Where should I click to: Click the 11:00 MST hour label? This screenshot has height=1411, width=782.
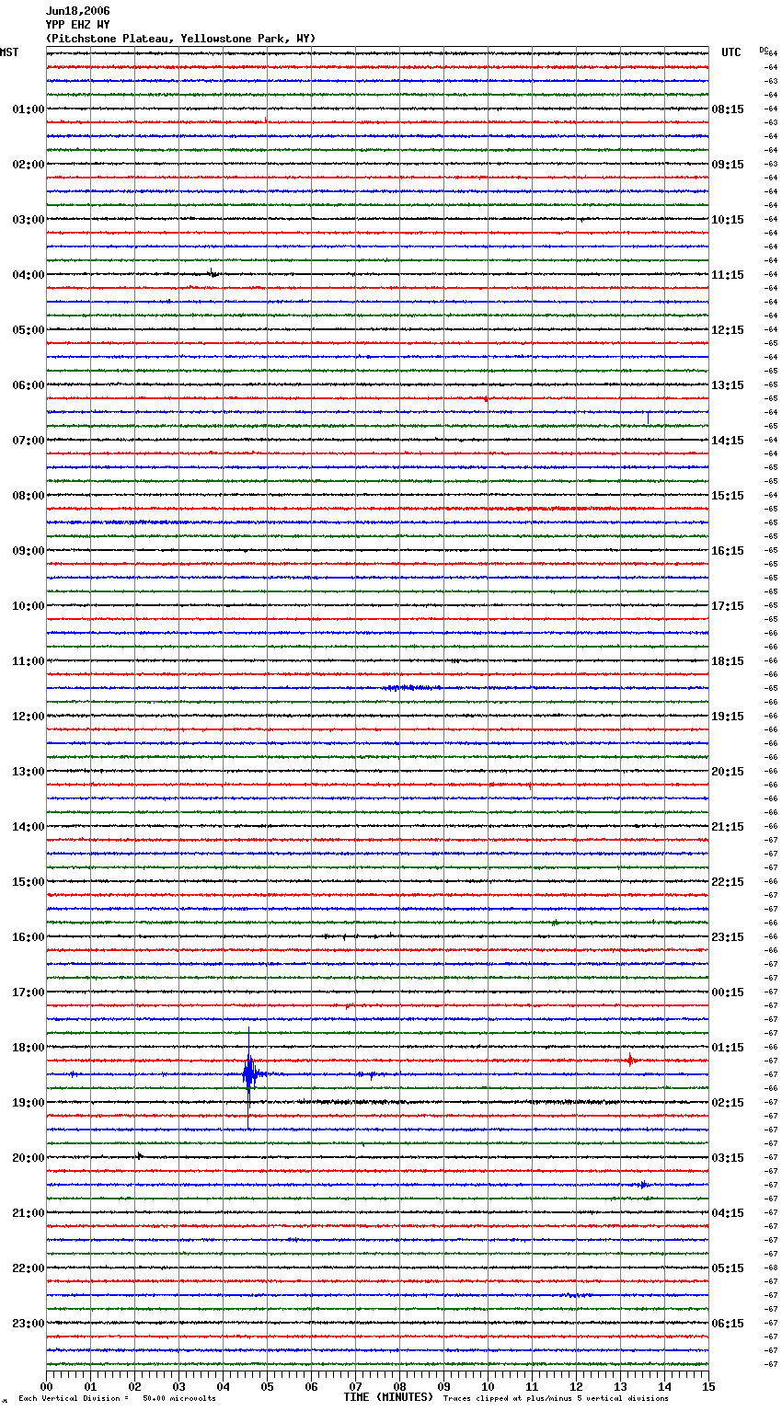tap(29, 661)
